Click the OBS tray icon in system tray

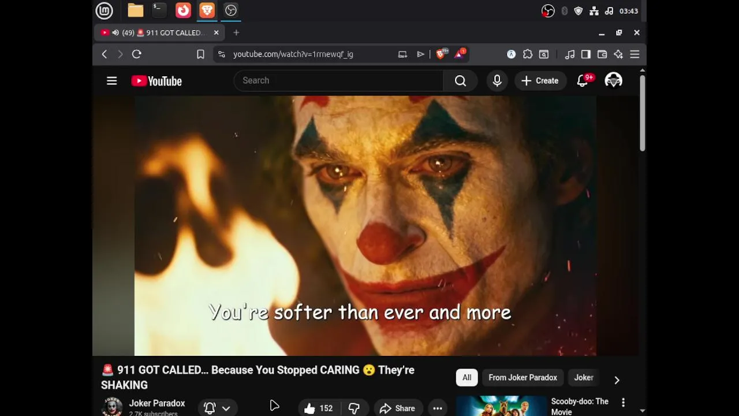tap(548, 11)
